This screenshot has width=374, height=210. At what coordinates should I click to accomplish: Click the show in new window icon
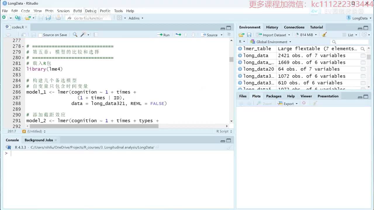tap(23, 35)
